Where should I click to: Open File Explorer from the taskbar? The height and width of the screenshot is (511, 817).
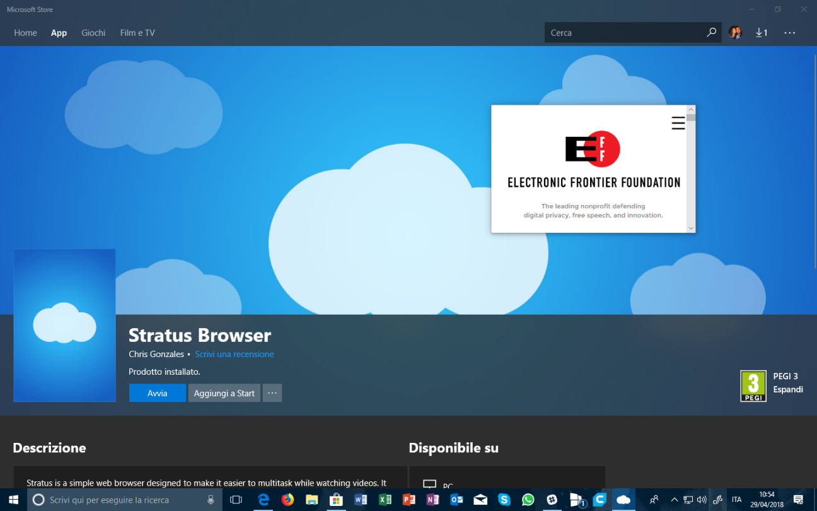[311, 500]
